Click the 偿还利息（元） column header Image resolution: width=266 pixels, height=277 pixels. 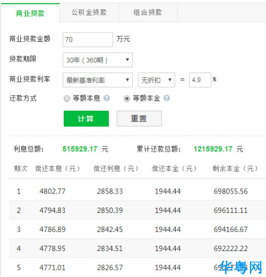116,169
